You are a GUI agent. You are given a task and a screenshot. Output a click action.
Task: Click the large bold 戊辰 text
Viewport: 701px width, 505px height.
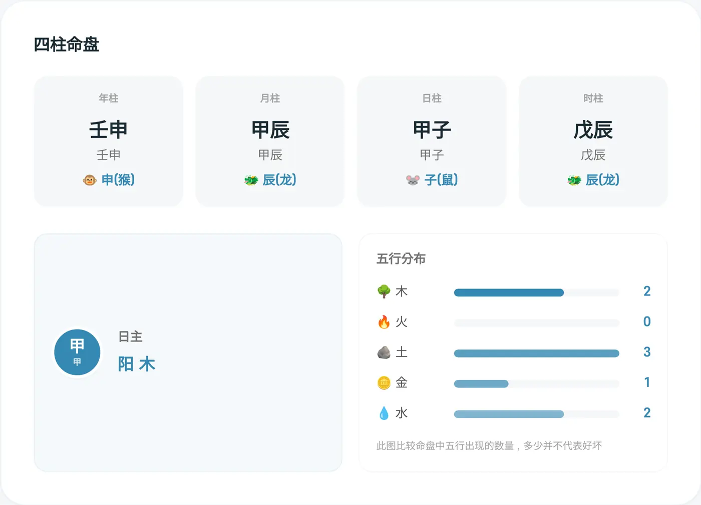(593, 130)
